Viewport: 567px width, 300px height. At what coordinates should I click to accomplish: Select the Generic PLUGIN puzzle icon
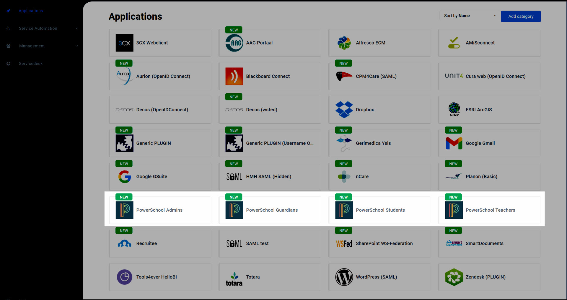click(124, 143)
